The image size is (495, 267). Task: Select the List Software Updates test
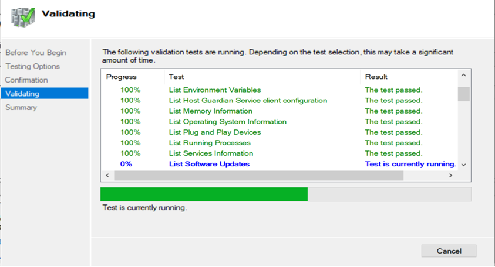(280, 164)
